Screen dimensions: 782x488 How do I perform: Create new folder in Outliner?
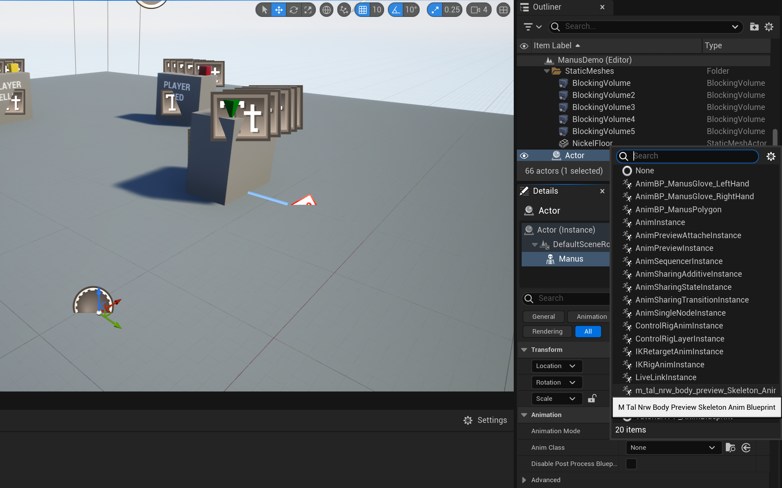pos(754,27)
